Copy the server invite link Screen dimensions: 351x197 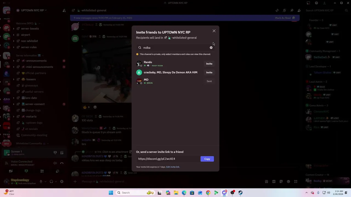[207, 159]
